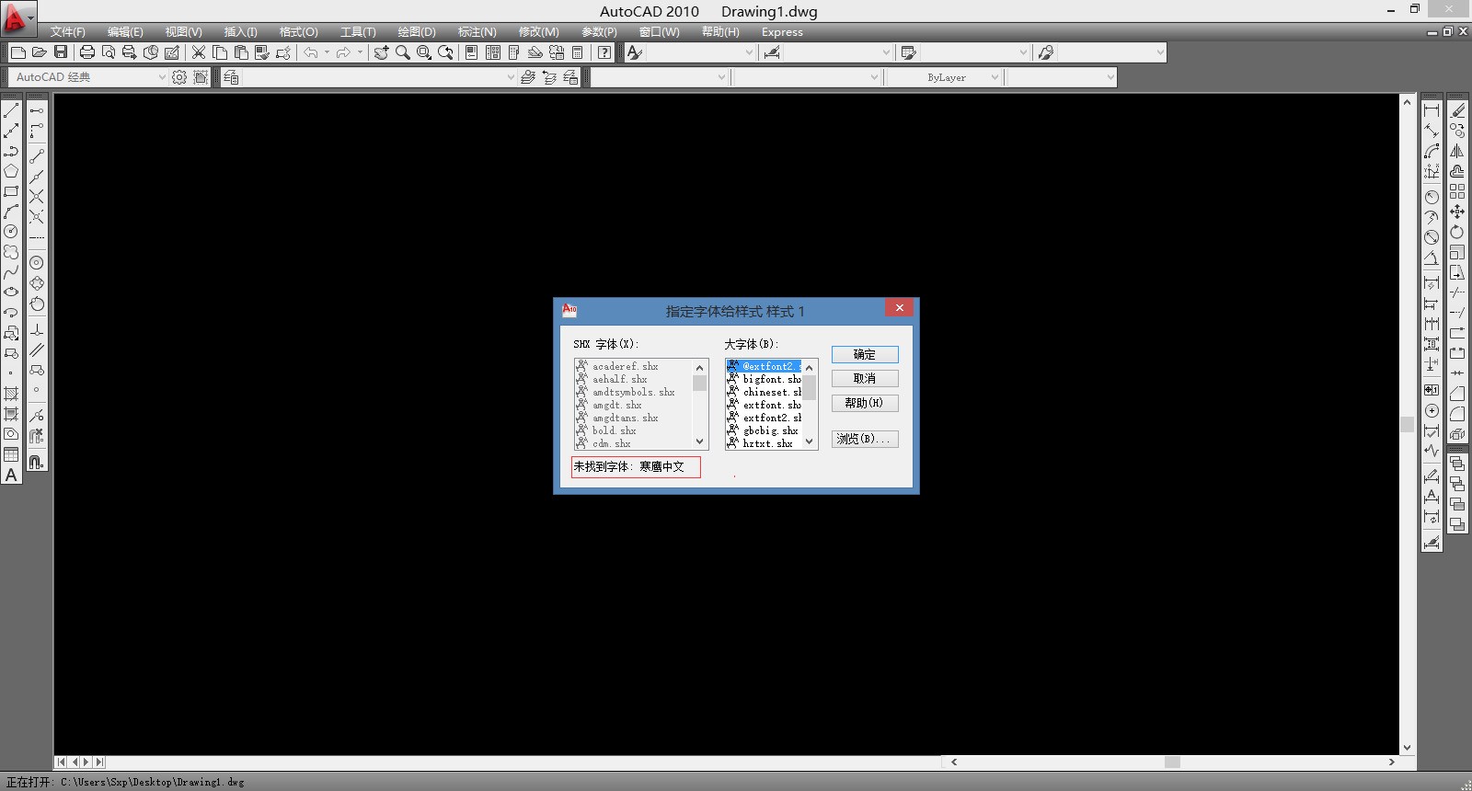Select the Linear dimension tool

[1432, 110]
